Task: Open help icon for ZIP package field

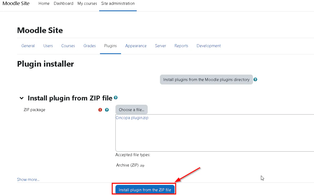Action: pos(107,110)
